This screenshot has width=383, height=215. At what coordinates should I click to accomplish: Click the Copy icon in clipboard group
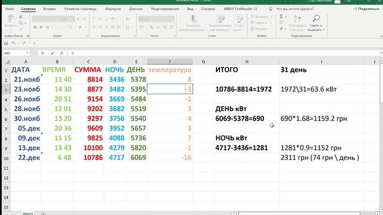click(x=21, y=23)
